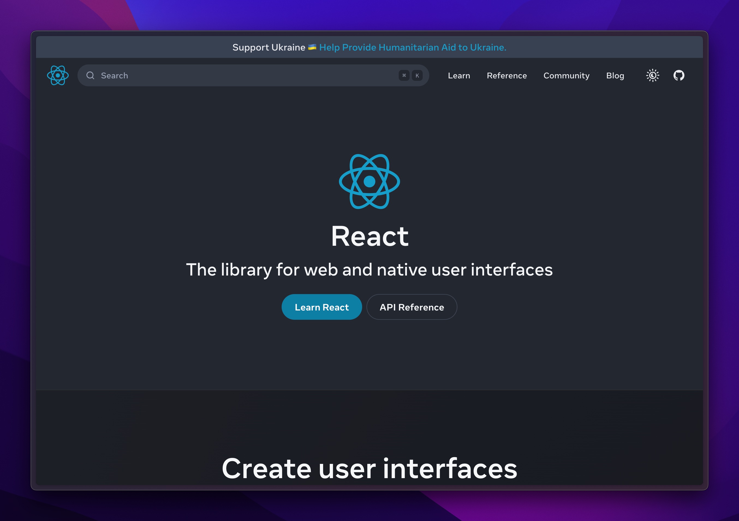Open the humanitarian aid to Ukraine link
Image resolution: width=739 pixels, height=521 pixels.
click(x=413, y=47)
